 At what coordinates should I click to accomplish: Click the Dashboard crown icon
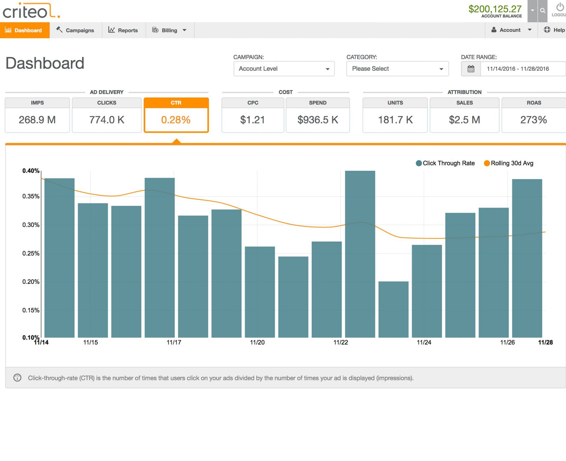(9, 30)
